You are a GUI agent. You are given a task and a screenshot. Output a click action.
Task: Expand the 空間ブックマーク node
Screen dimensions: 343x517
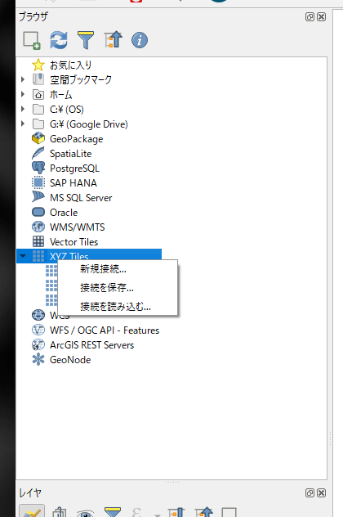pyautogui.click(x=23, y=79)
